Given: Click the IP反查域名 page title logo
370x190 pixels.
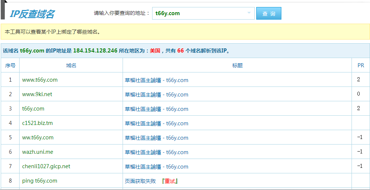Looking at the screenshot, I should (x=32, y=14).
